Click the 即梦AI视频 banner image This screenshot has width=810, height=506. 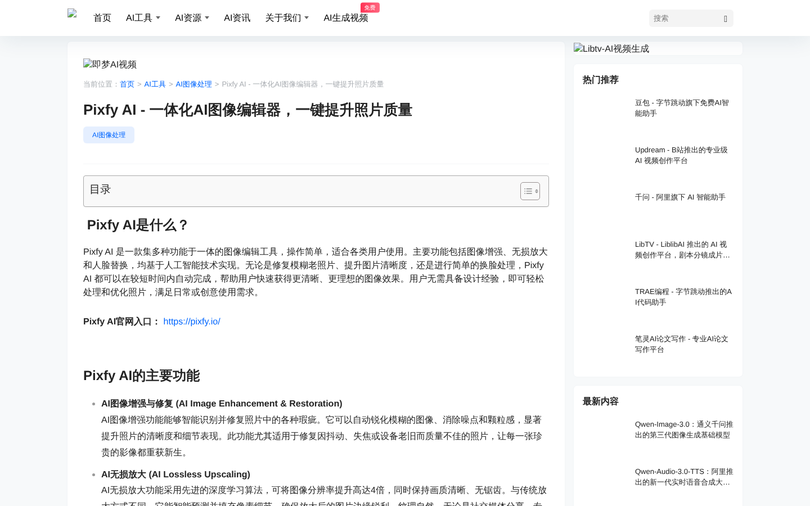[110, 64]
